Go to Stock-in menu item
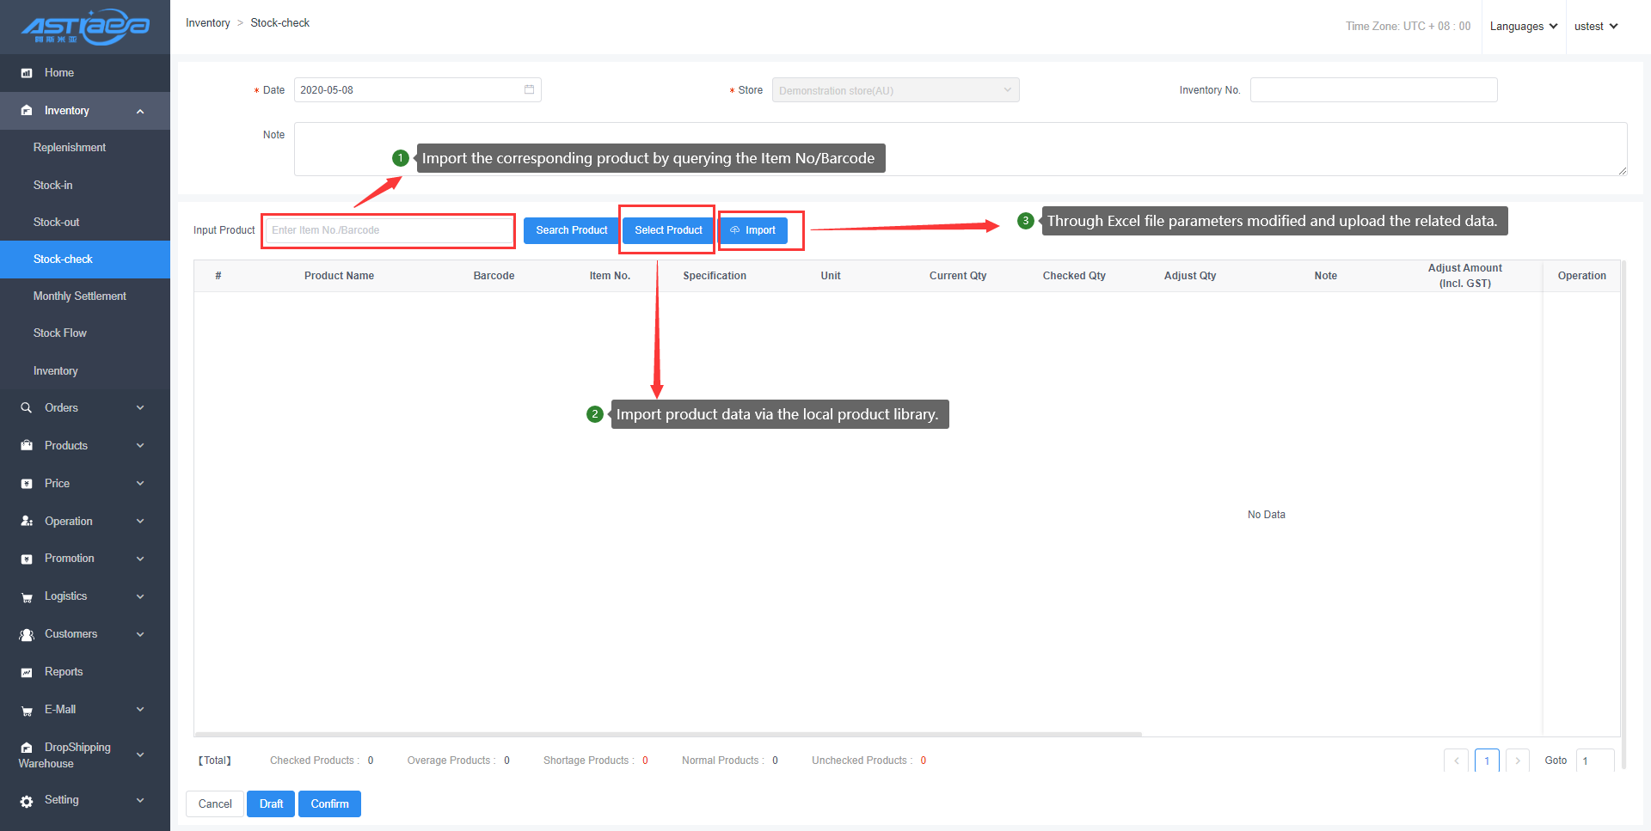The height and width of the screenshot is (831, 1651). pos(53,185)
